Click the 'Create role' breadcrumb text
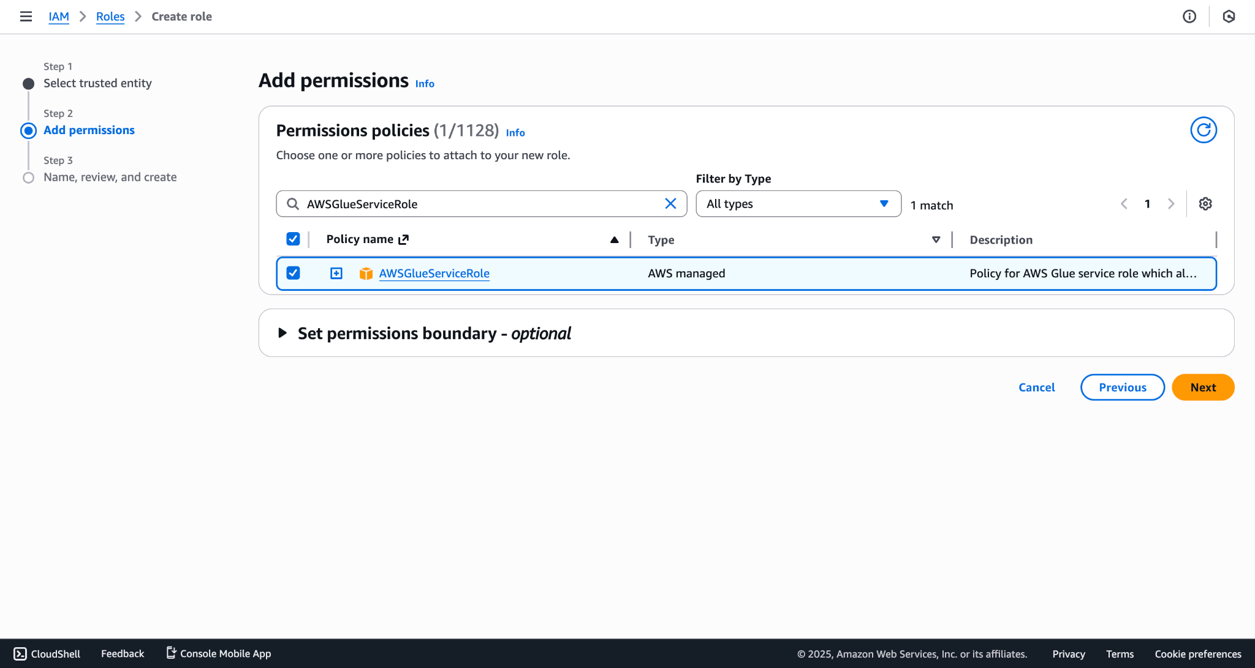This screenshot has height=668, width=1255. (182, 17)
